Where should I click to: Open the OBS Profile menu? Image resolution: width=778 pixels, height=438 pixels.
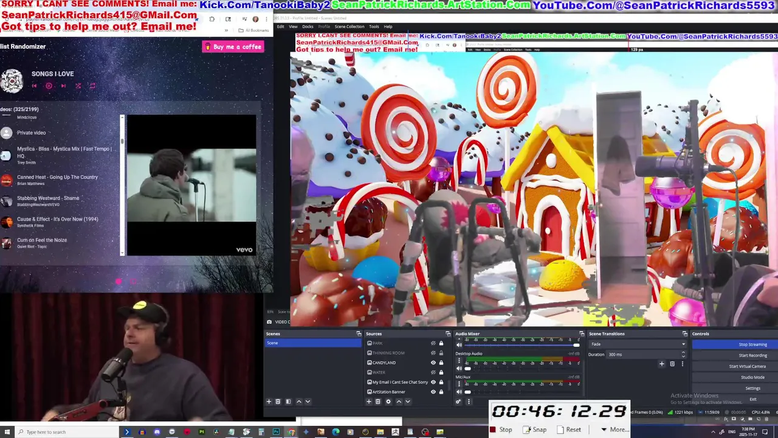tap(324, 27)
